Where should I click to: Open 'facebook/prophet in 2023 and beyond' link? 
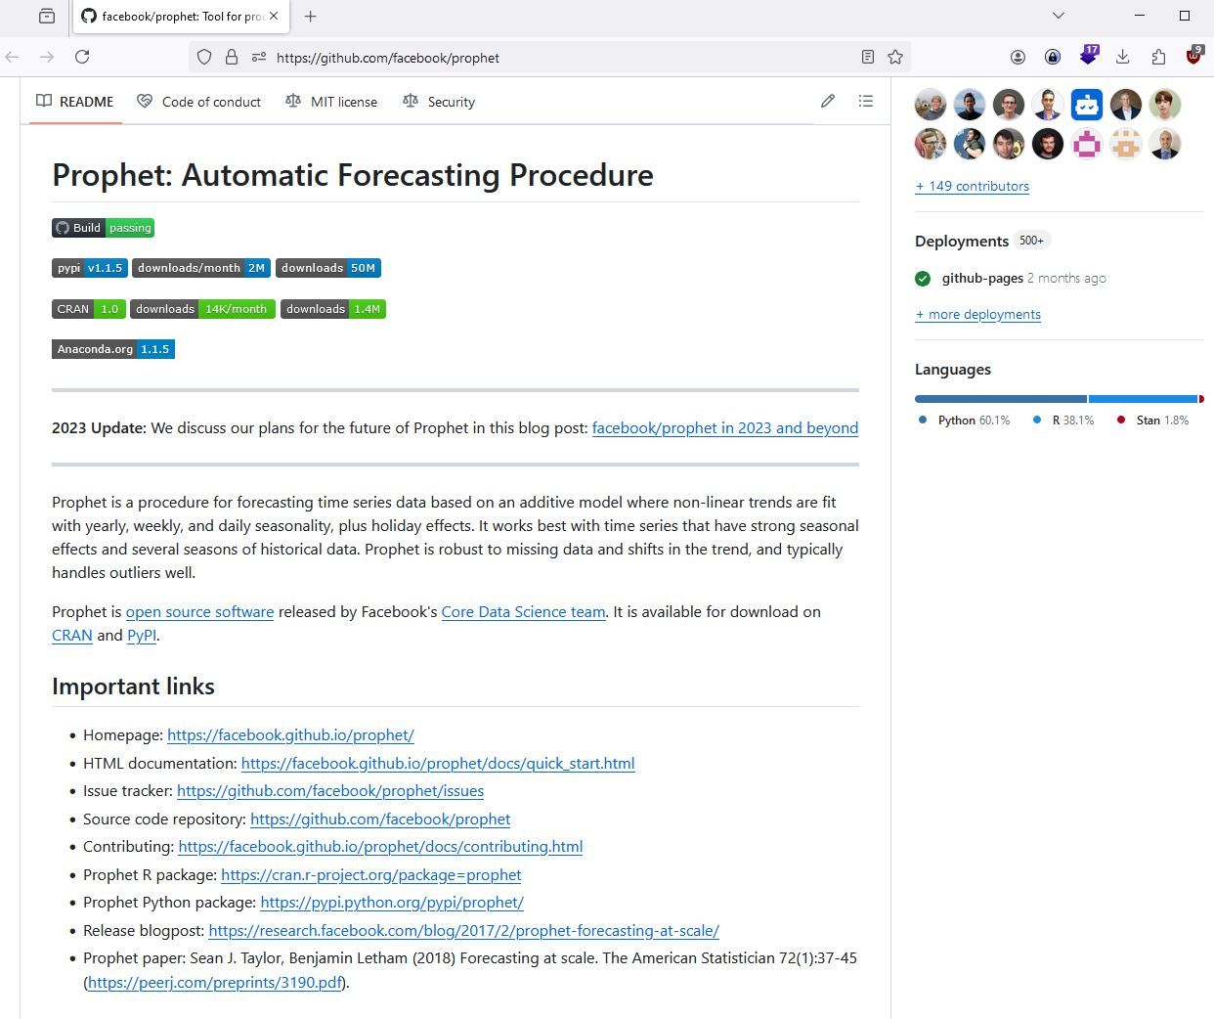tap(725, 427)
